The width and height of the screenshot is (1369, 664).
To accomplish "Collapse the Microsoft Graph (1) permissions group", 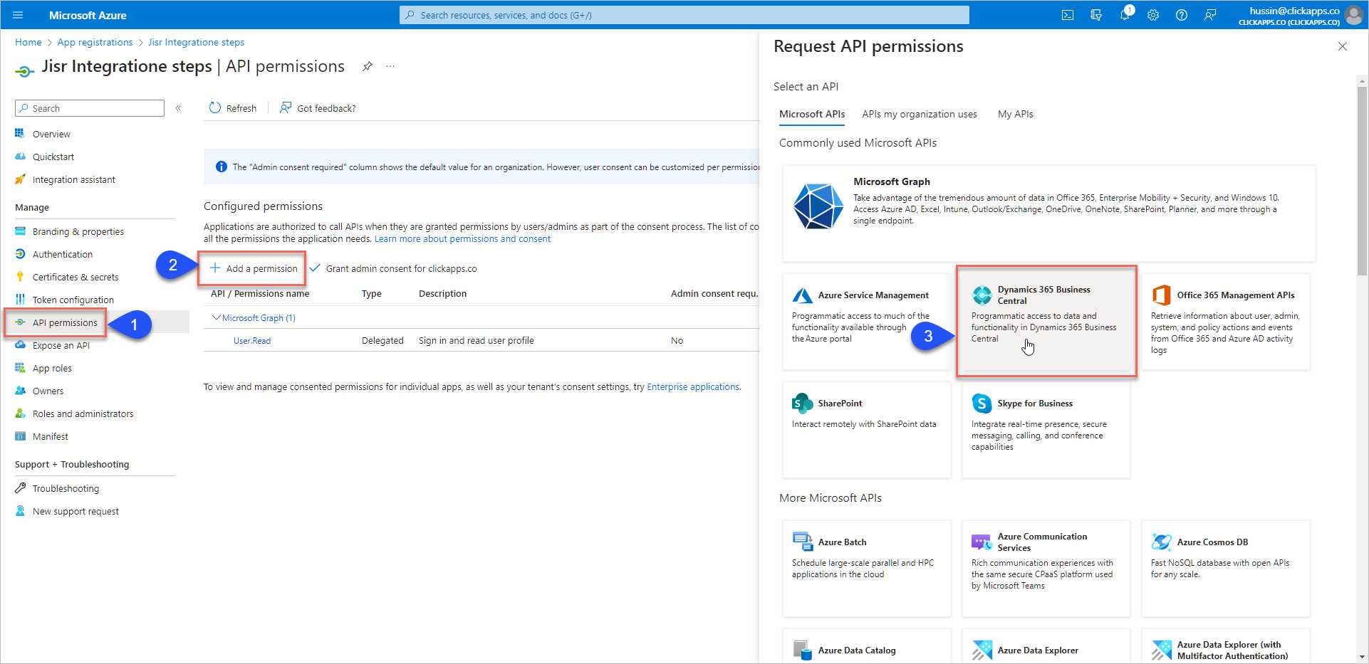I will click(x=217, y=318).
